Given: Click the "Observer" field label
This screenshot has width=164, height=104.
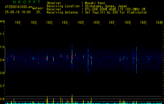Looking at the screenshot, I should click(x=54, y=3).
